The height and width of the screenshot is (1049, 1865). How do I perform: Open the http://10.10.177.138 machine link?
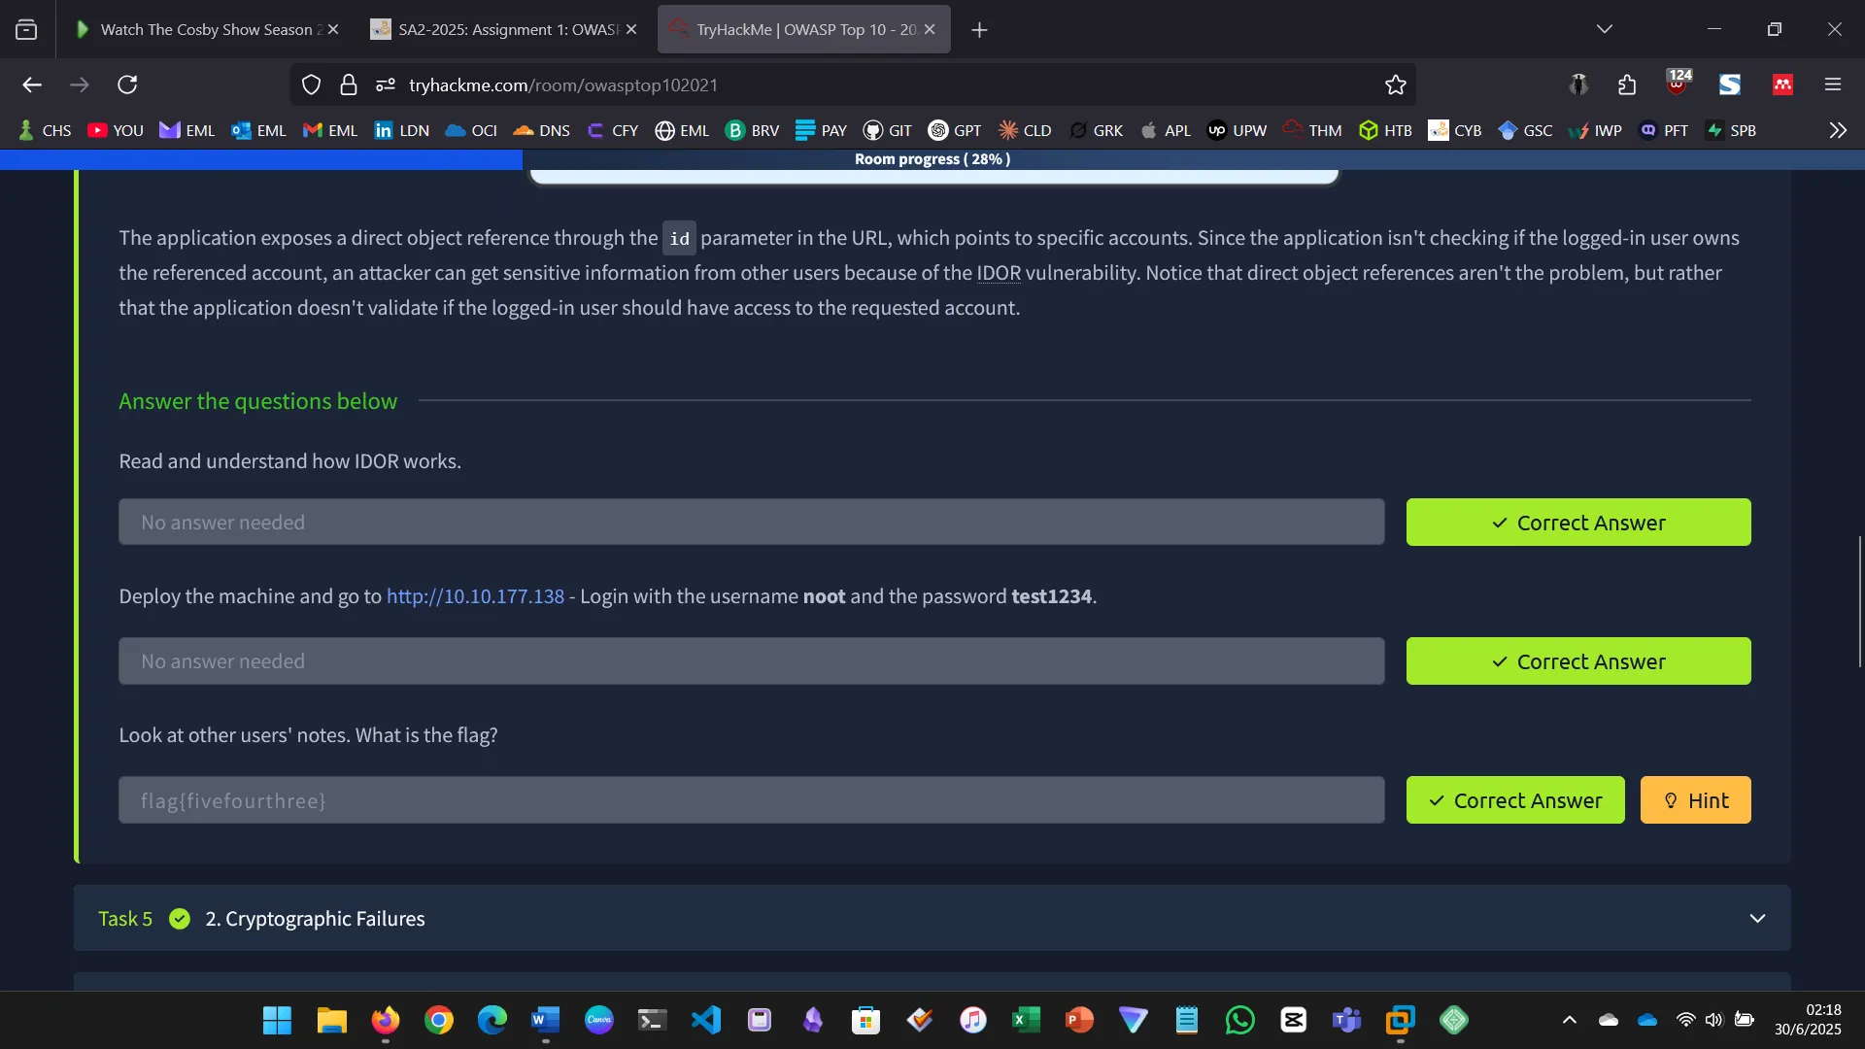point(475,596)
